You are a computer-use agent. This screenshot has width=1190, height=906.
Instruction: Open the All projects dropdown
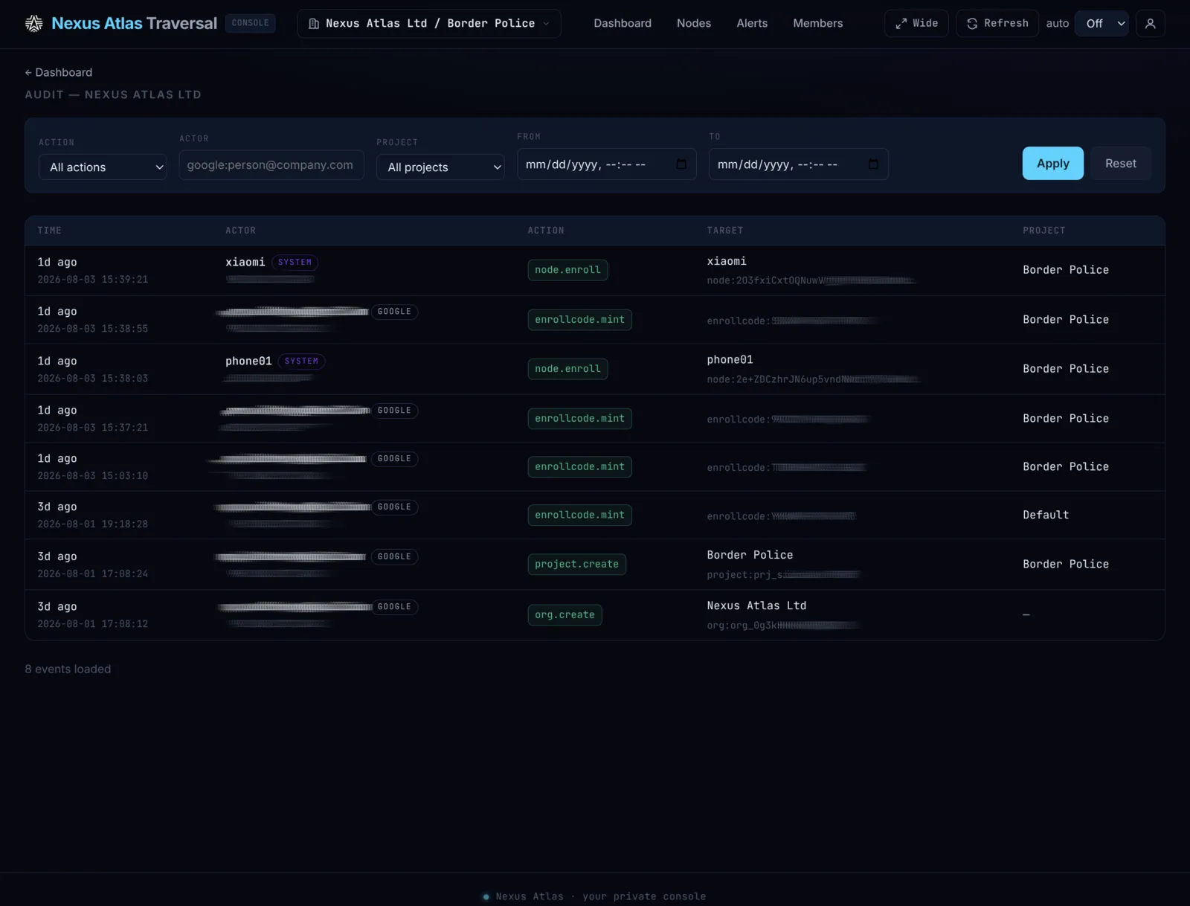point(440,167)
